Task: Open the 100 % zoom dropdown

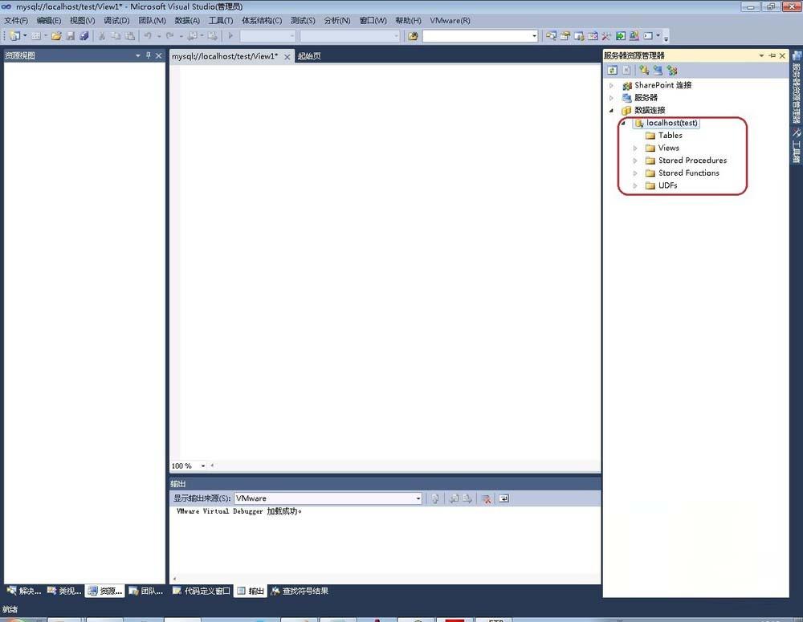Action: click(203, 465)
